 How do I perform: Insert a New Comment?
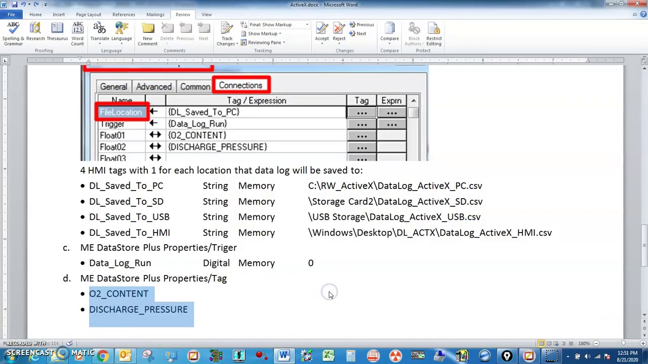147,34
